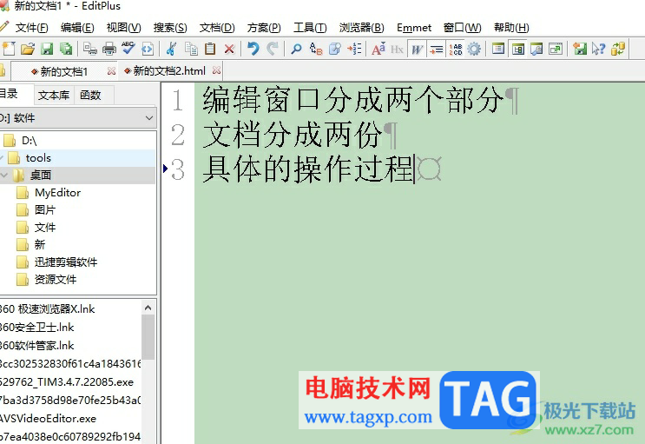Toggle line numbers 1AB 2CD icon
Image resolution: width=645 pixels, height=444 pixels.
pyautogui.click(x=456, y=49)
